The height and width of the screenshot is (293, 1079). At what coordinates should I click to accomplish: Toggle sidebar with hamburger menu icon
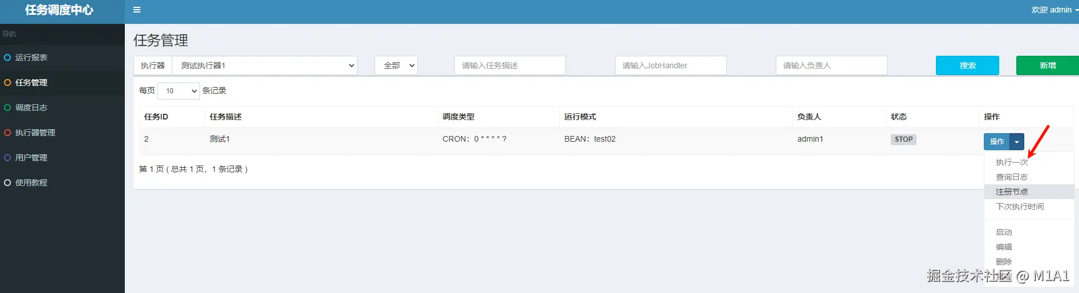tap(137, 10)
